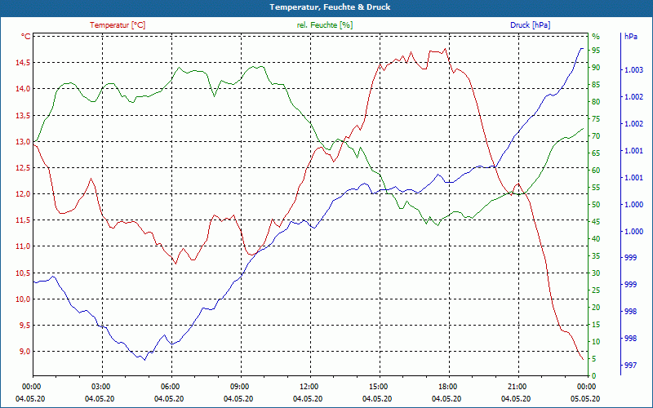This screenshot has width=653, height=408.
Task: Click the '00:00' time label above '05.05.20'
Action: [588, 386]
